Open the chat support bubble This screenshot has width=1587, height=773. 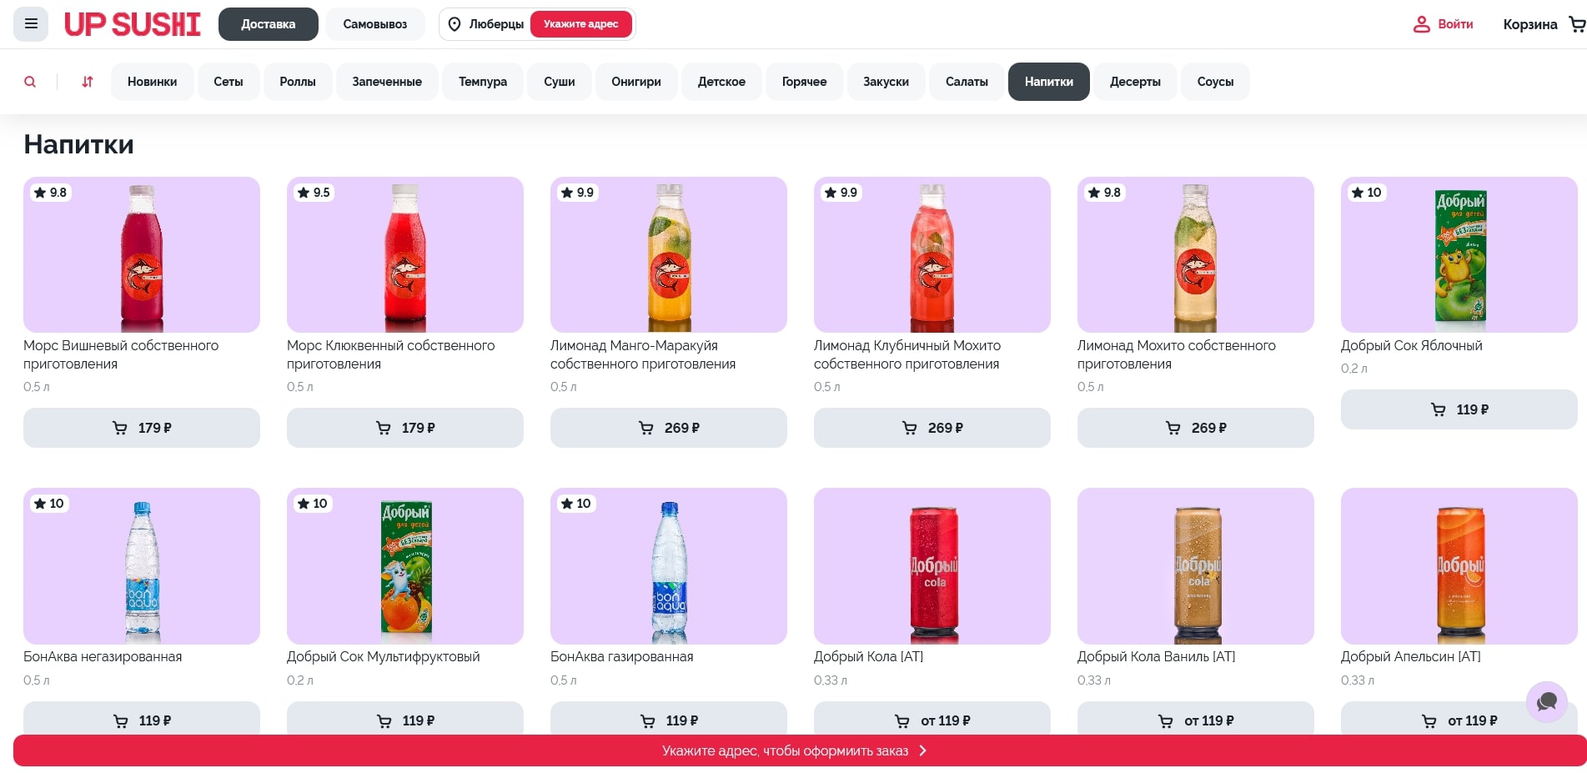click(x=1546, y=701)
